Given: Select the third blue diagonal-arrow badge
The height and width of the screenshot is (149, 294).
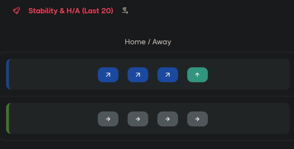Looking at the screenshot, I should click(168, 75).
